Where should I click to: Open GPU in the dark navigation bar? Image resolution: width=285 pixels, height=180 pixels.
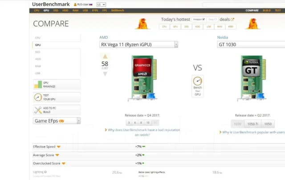tap(46, 11)
